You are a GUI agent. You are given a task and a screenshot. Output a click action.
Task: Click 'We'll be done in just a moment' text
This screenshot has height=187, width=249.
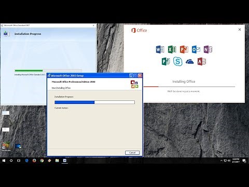184,91
